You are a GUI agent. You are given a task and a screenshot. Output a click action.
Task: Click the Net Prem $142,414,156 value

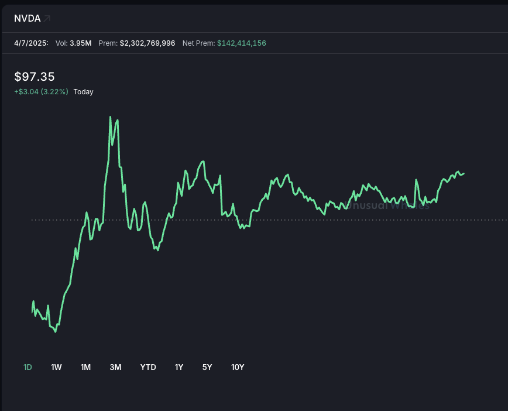(241, 43)
